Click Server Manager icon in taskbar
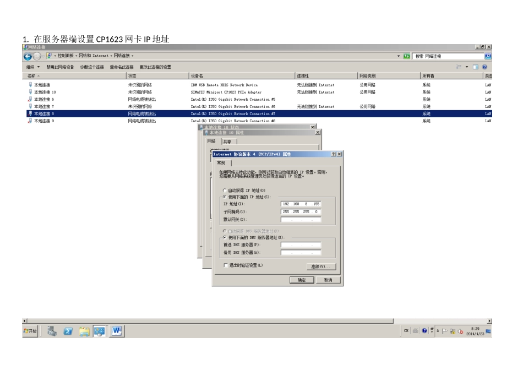 52,331
